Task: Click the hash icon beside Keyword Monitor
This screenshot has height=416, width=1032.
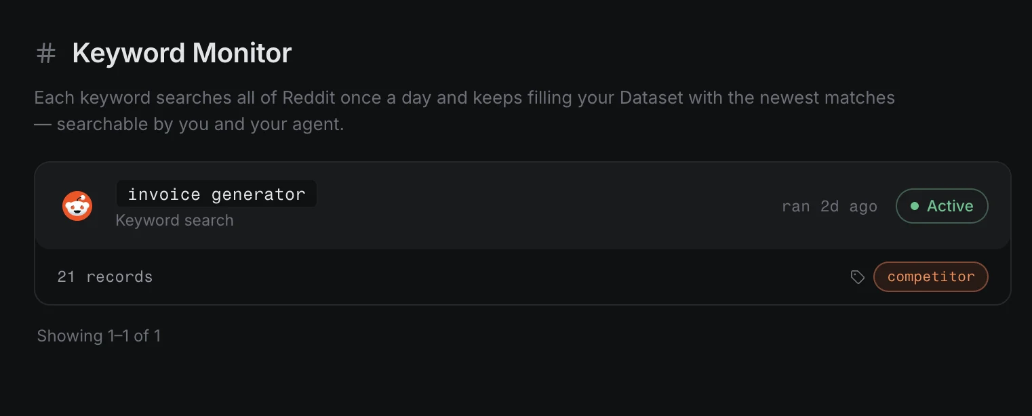Action: pyautogui.click(x=45, y=53)
